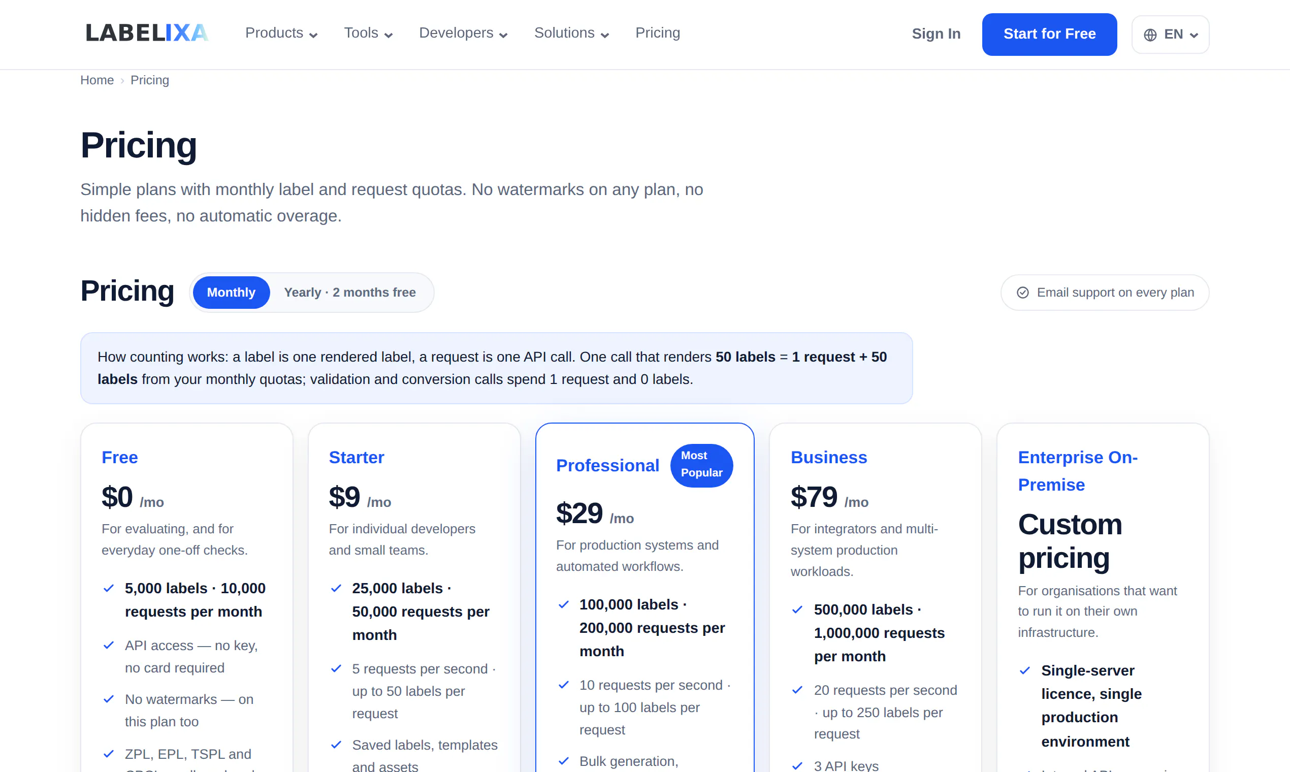The height and width of the screenshot is (772, 1290).
Task: Click the $29 /mo price
Action: tap(595, 514)
